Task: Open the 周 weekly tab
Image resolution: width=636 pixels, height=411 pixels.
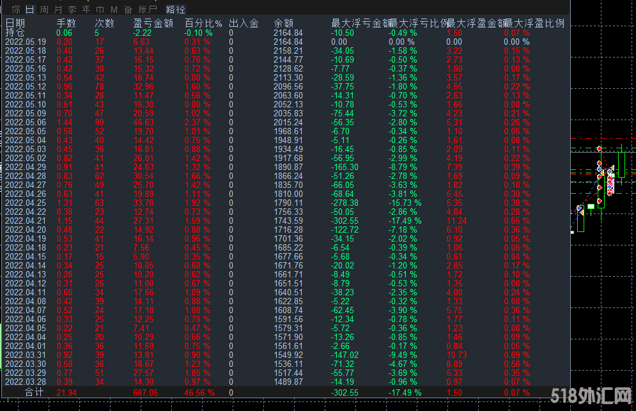Action: 44,10
